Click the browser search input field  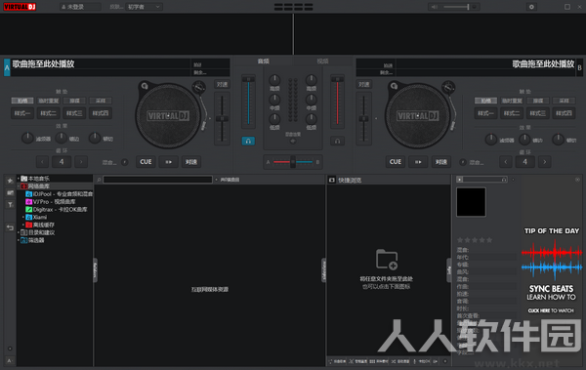(157, 180)
